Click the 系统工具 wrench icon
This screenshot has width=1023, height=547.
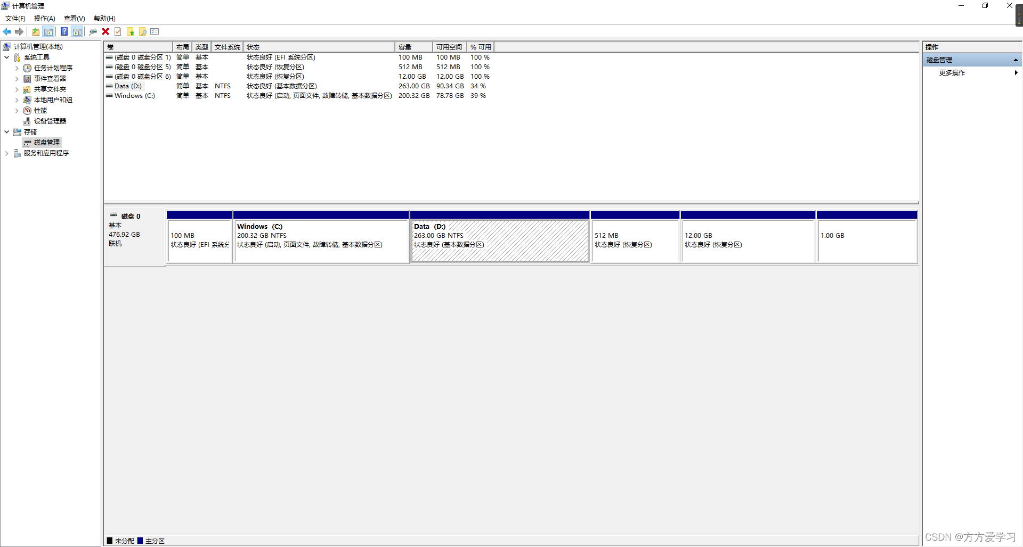[17, 57]
